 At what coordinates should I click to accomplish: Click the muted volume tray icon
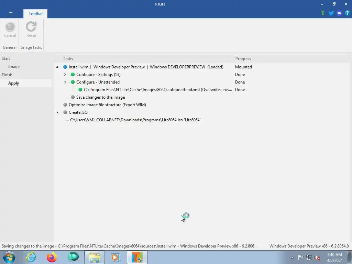coord(317,257)
